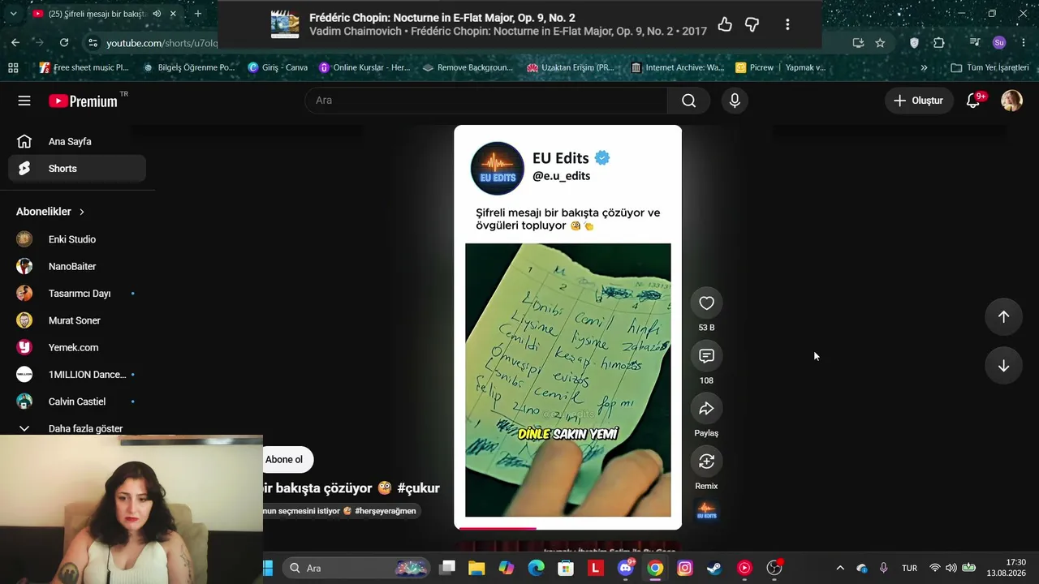Image resolution: width=1039 pixels, height=584 pixels.
Task: Switch the TUR keyboard language indicator
Action: point(909,569)
